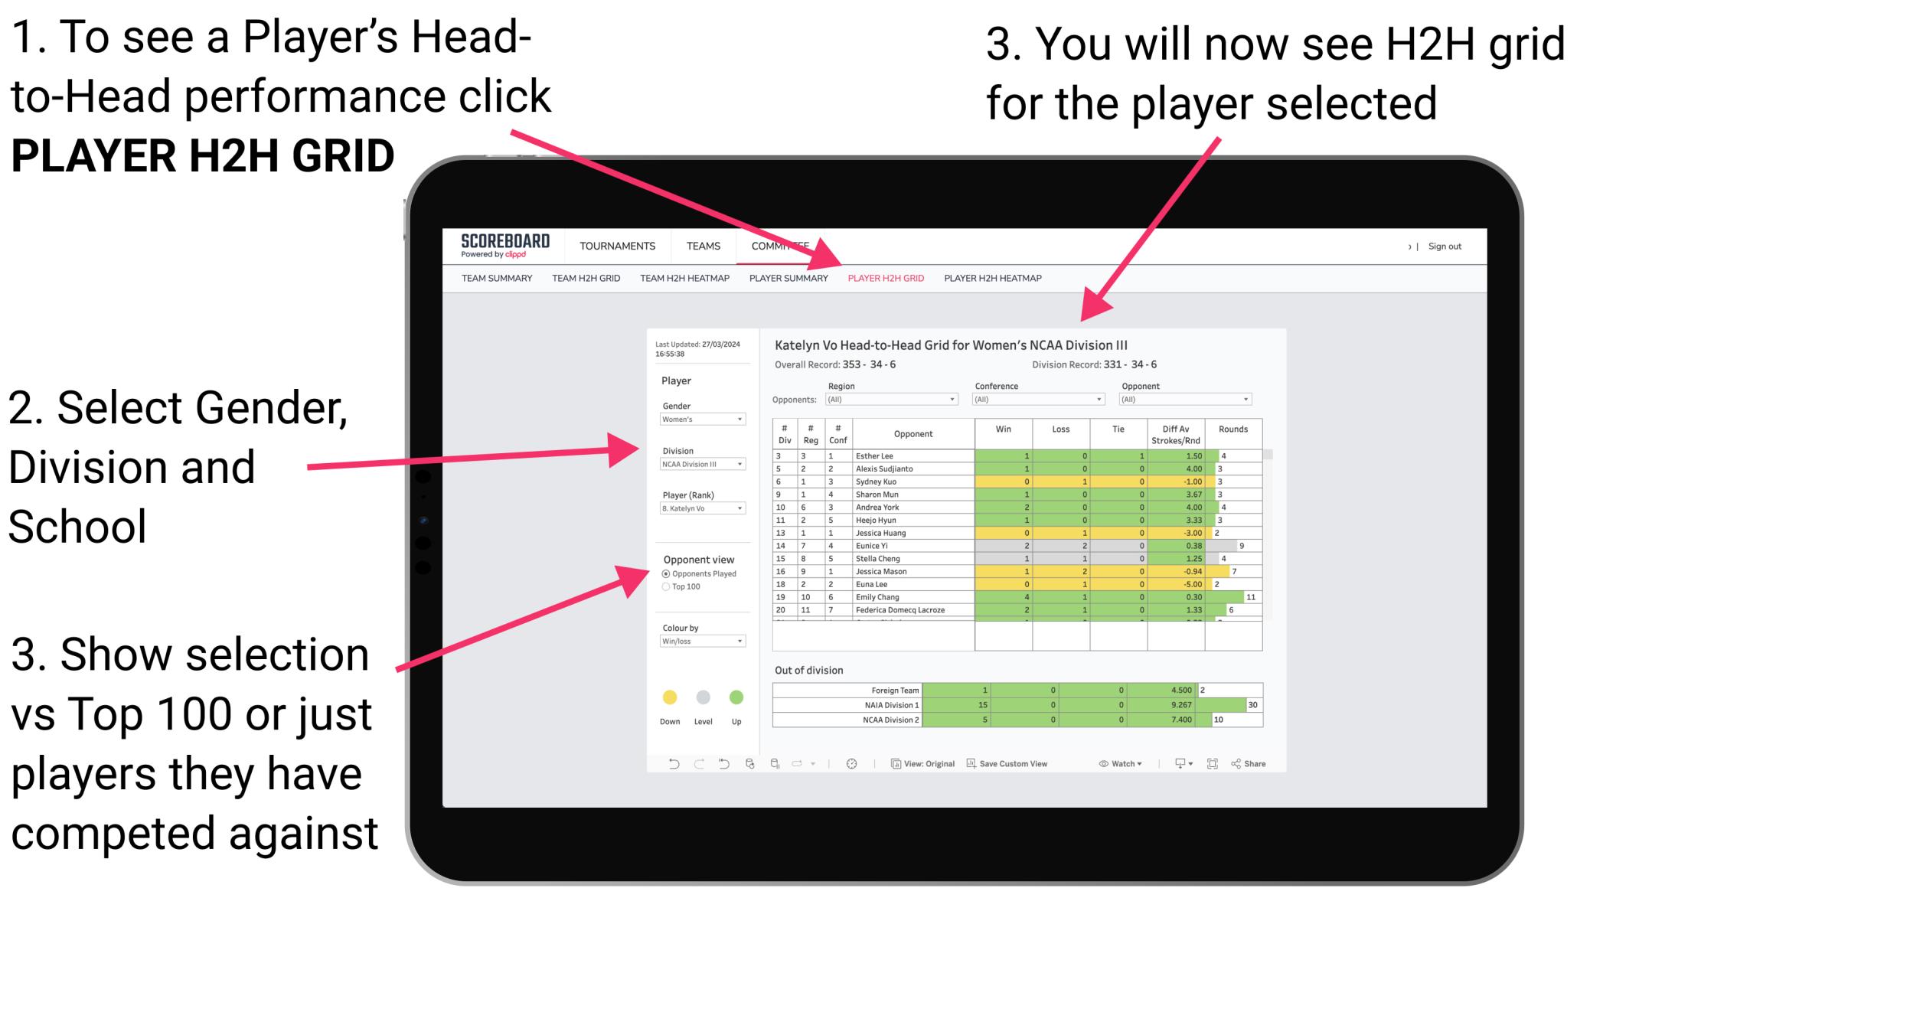Viewport: 1923px width, 1035px height.
Task: Open the Gender dropdown selector
Action: coord(701,420)
